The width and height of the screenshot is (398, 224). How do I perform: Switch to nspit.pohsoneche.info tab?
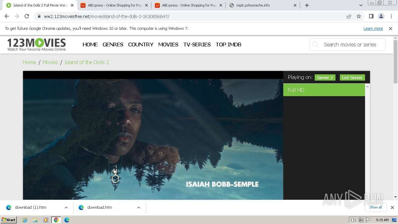(x=262, y=5)
